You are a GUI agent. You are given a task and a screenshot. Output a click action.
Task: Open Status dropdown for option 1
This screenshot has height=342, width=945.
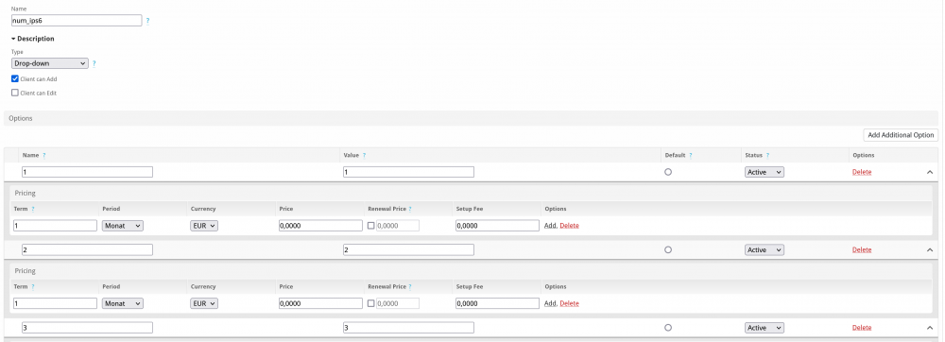(x=765, y=172)
